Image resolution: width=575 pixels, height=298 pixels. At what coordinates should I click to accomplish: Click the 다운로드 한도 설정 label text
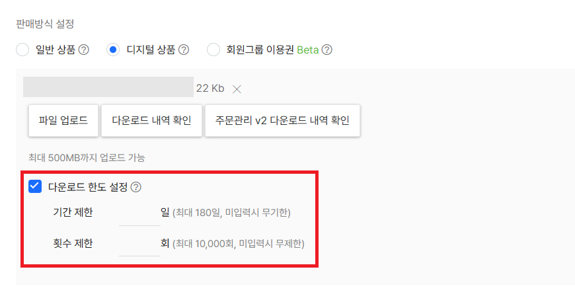pyautogui.click(x=87, y=187)
